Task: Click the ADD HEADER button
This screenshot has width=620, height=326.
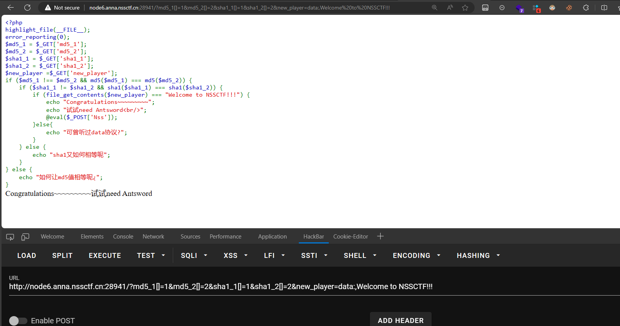Action: (x=401, y=320)
